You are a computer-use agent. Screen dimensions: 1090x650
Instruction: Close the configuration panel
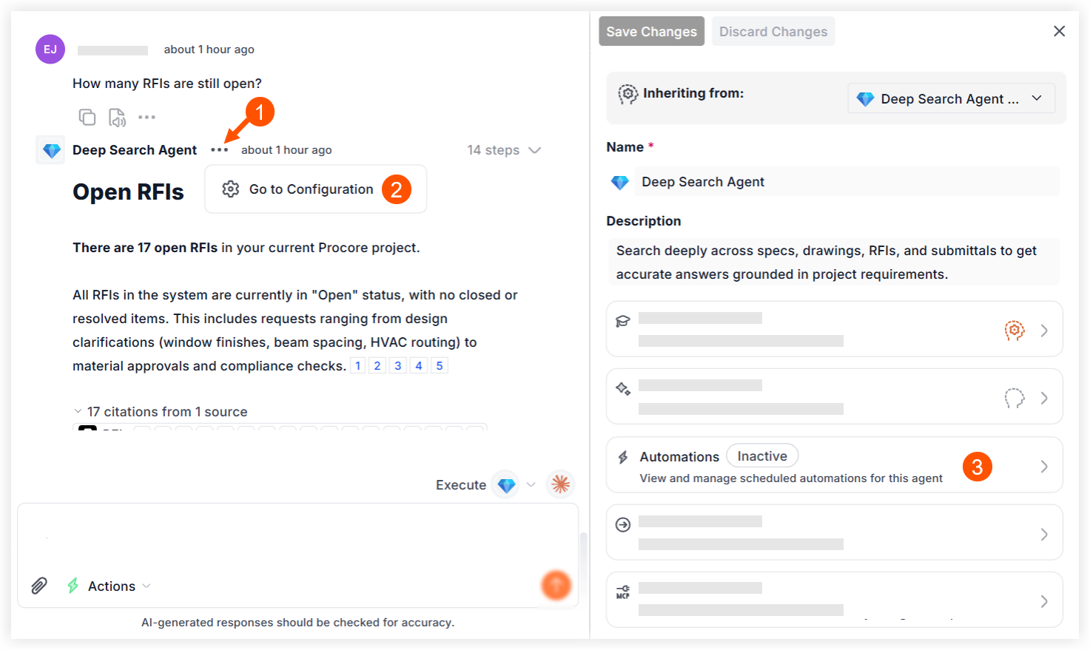(x=1059, y=31)
